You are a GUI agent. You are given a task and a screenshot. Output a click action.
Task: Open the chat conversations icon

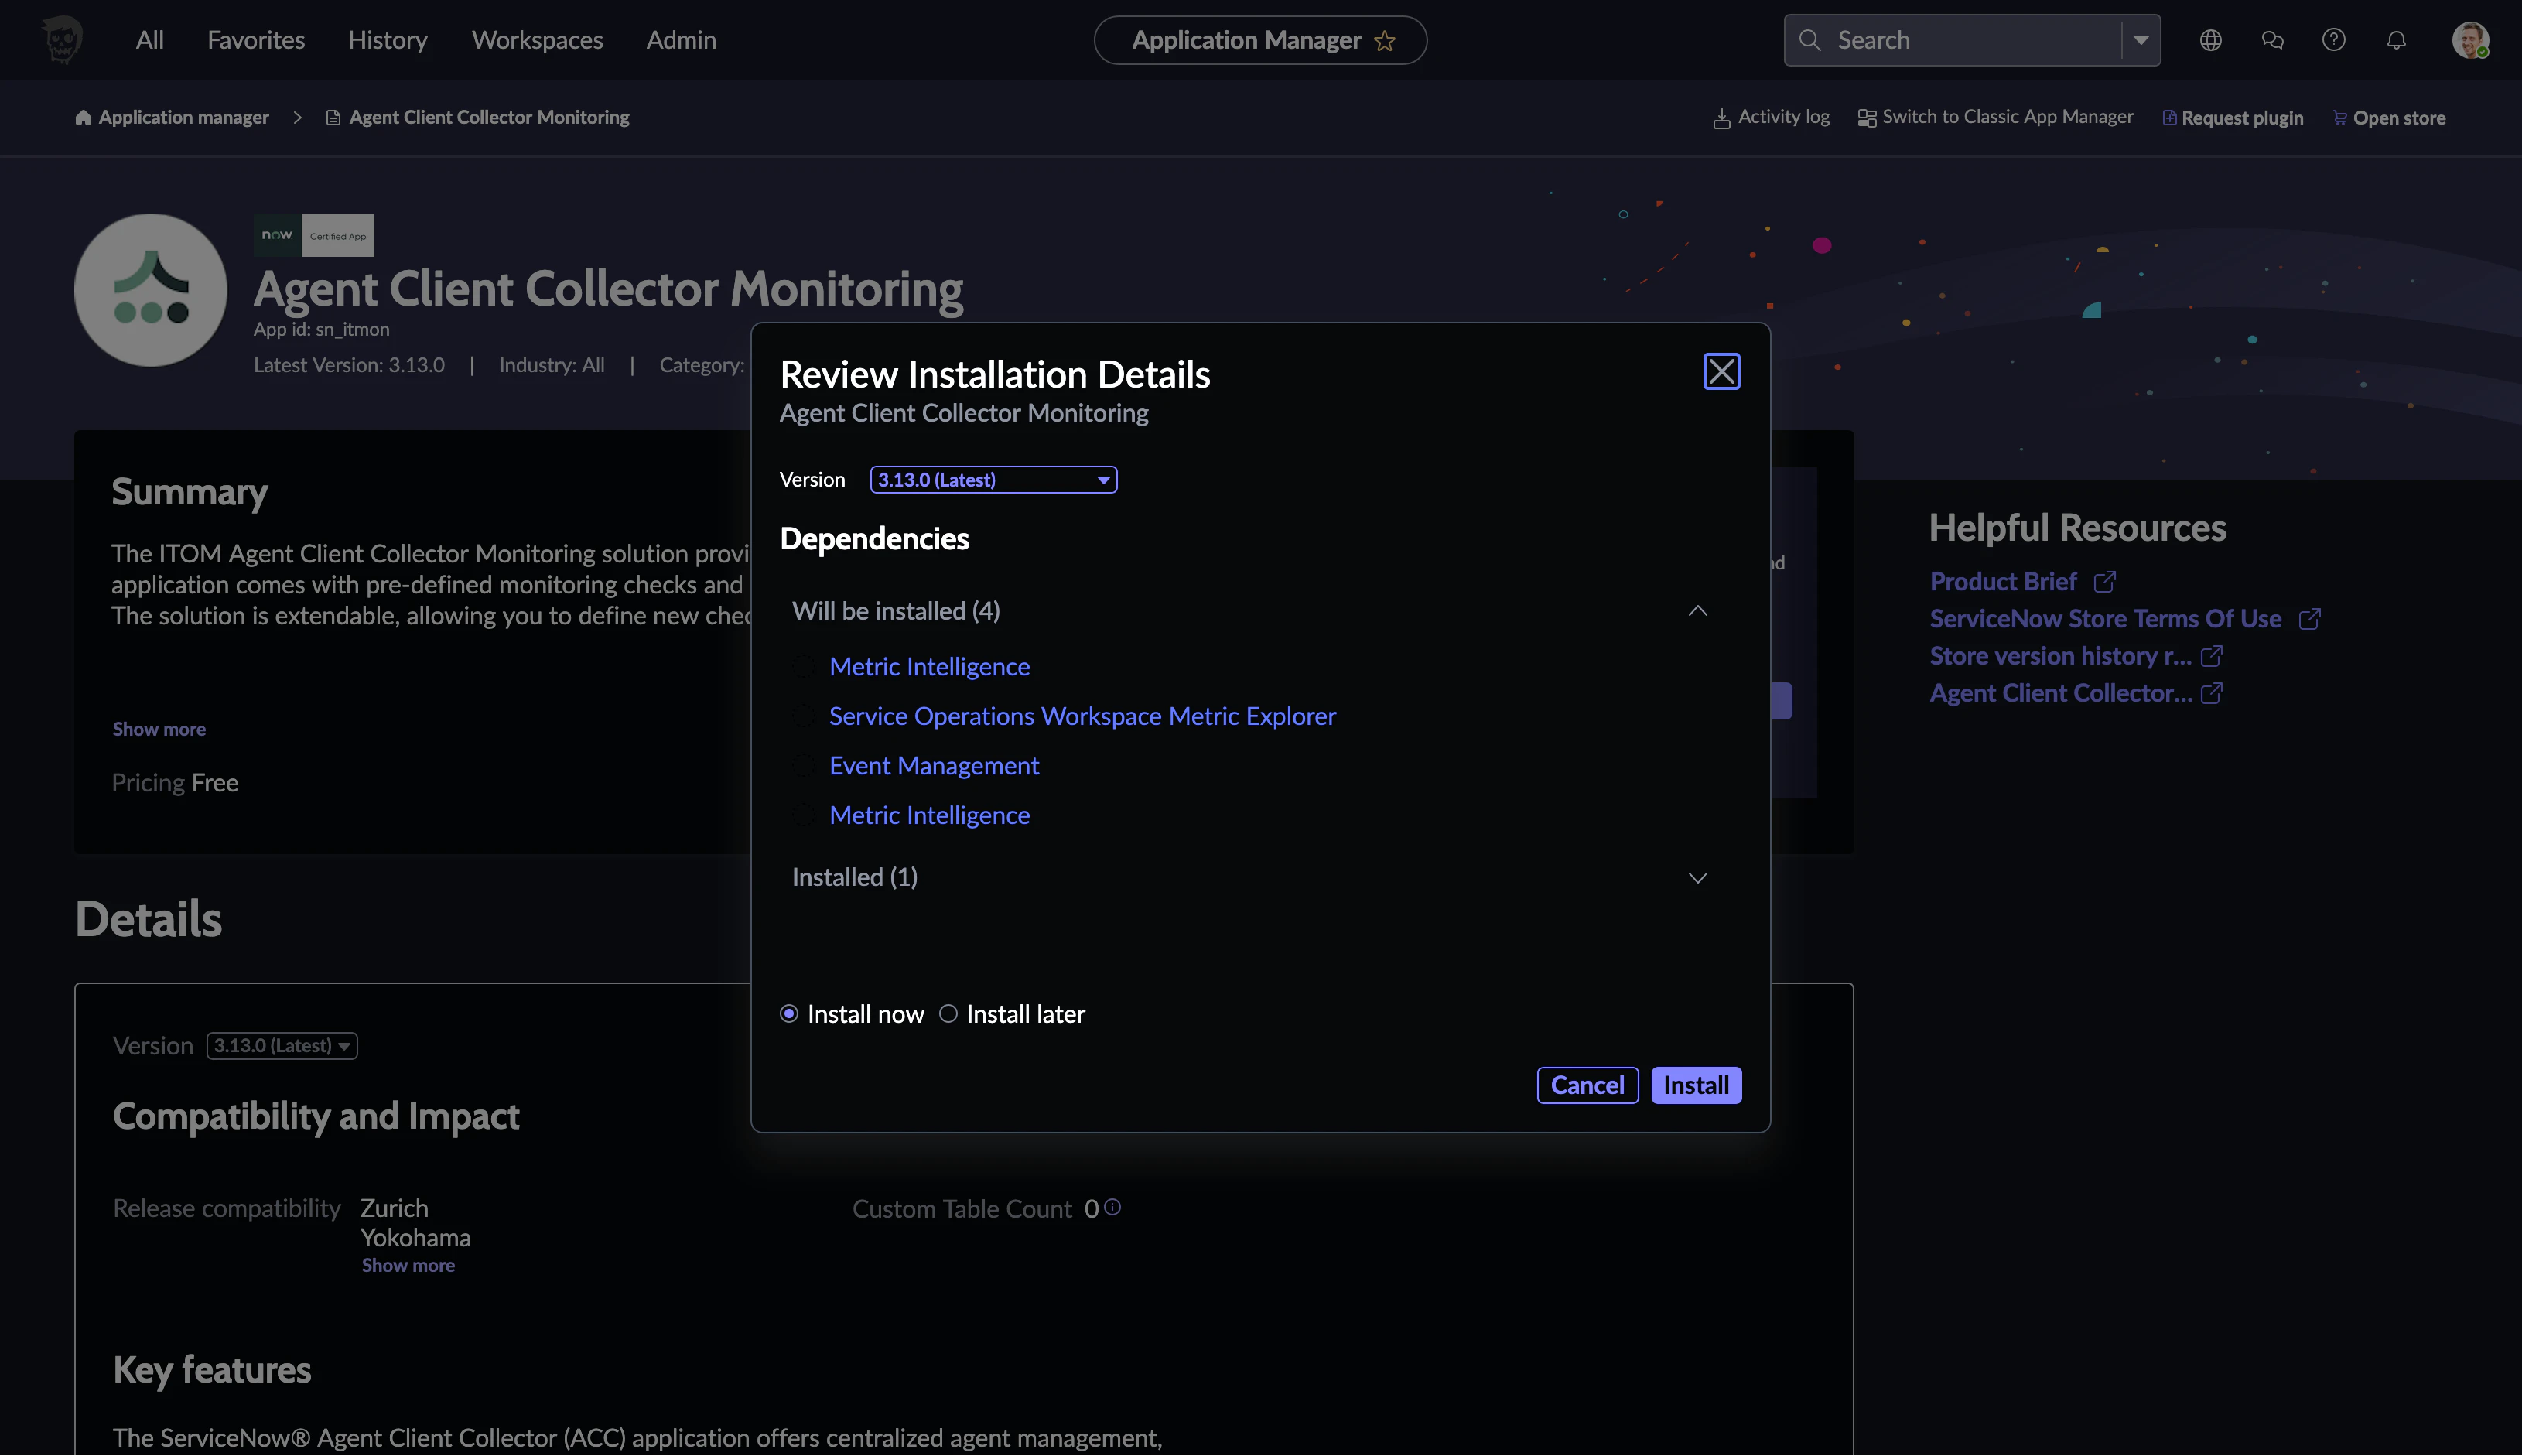pos(2272,40)
